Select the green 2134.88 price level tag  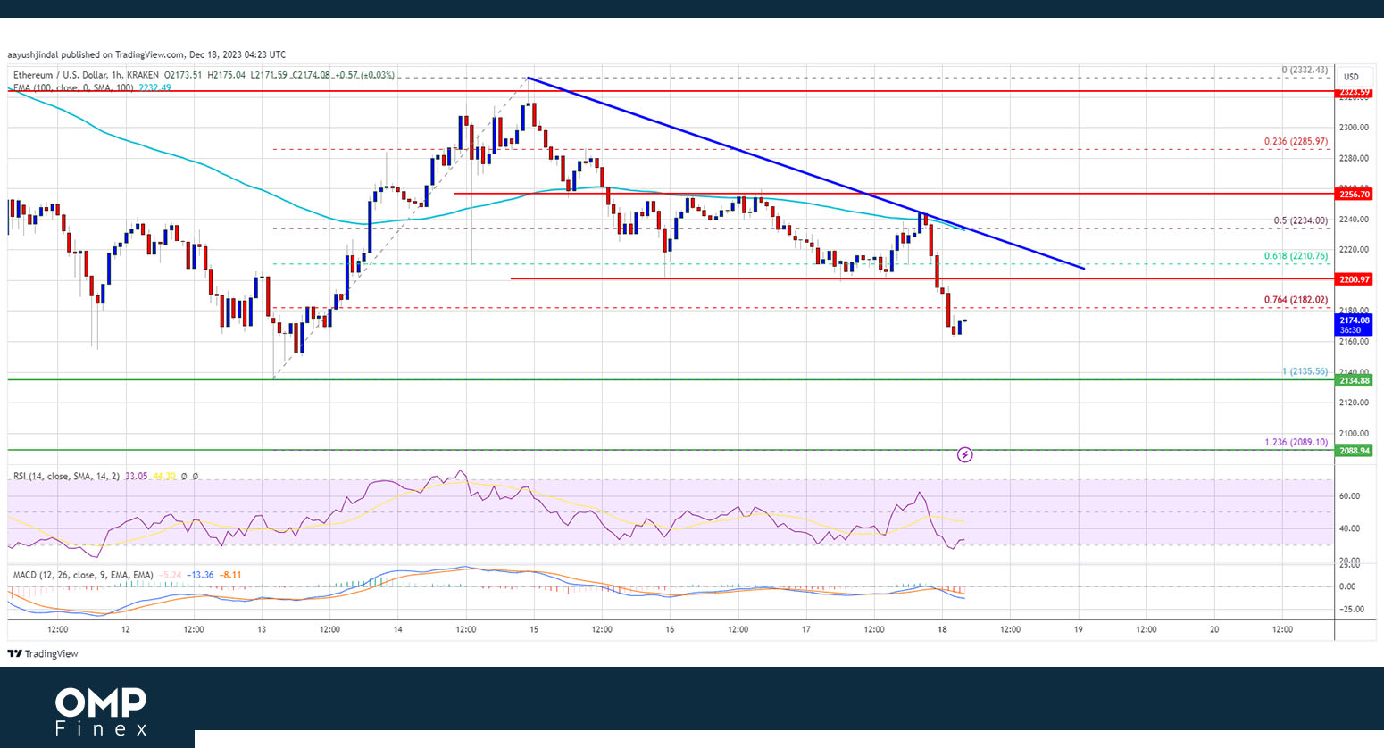(x=1354, y=380)
